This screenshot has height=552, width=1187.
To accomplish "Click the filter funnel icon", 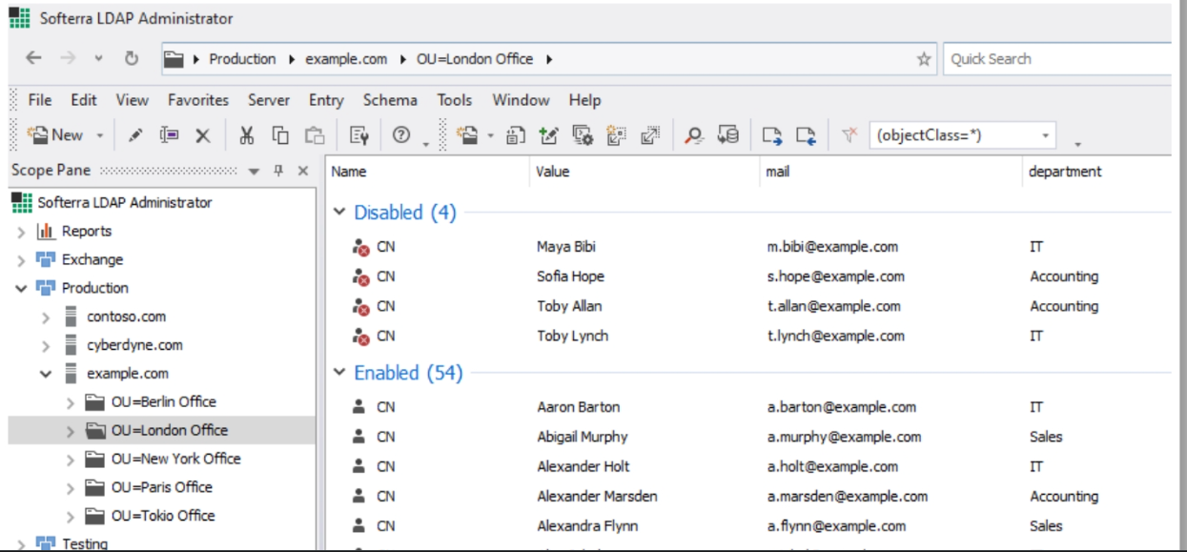I will [x=849, y=135].
